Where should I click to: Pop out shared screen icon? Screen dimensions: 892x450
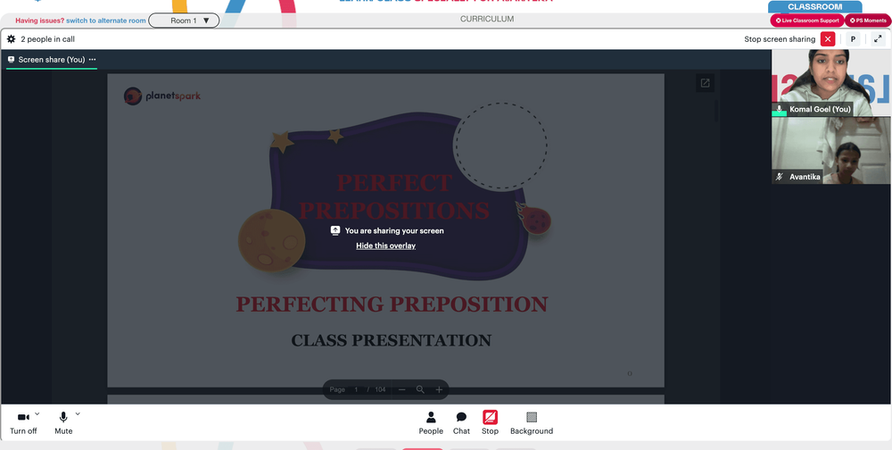705,83
